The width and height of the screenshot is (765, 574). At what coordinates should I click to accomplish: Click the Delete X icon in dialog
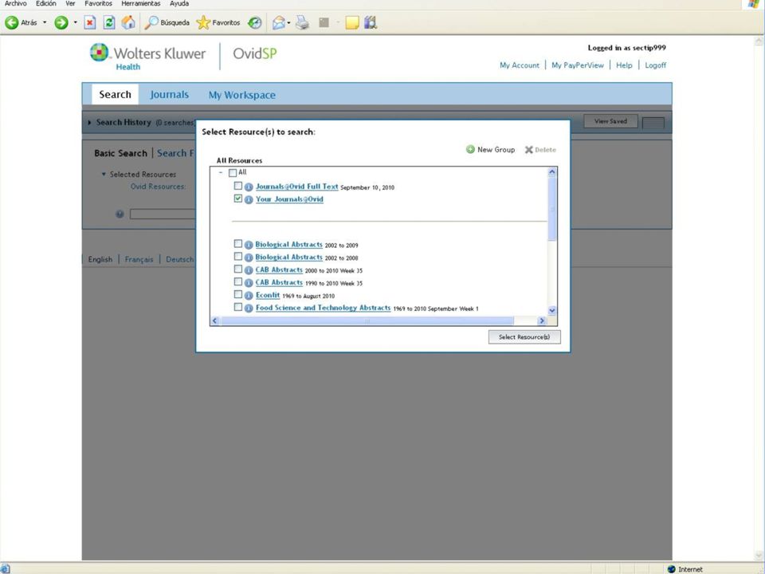[x=529, y=150]
